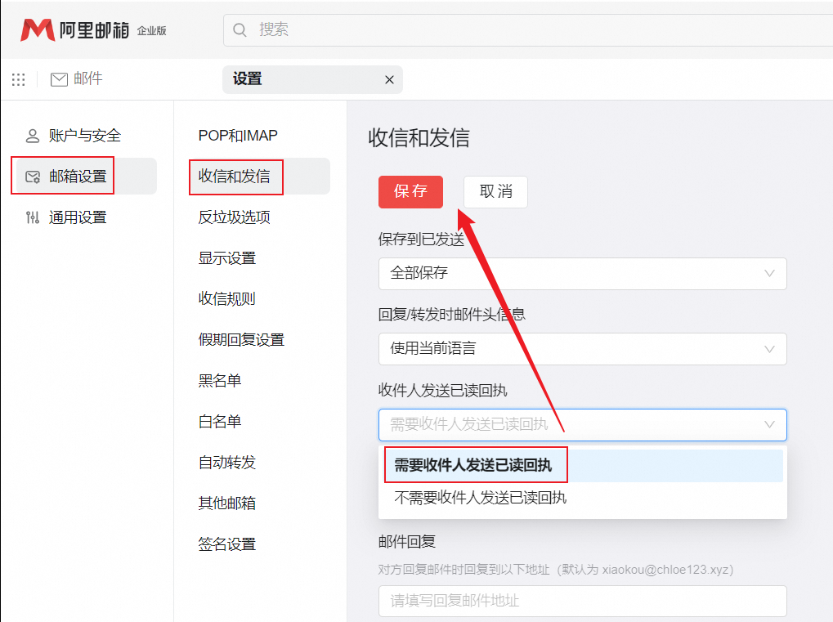This screenshot has width=833, height=622.
Task: Click the 邮件回复 address input field
Action: [x=582, y=601]
